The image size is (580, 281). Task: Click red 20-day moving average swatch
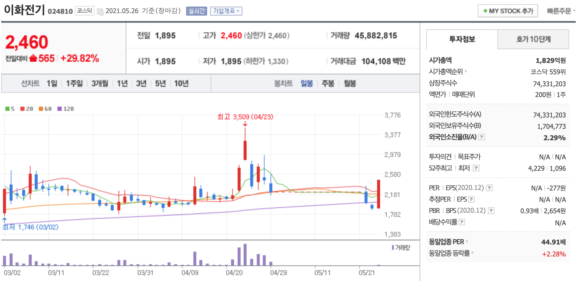(22, 109)
